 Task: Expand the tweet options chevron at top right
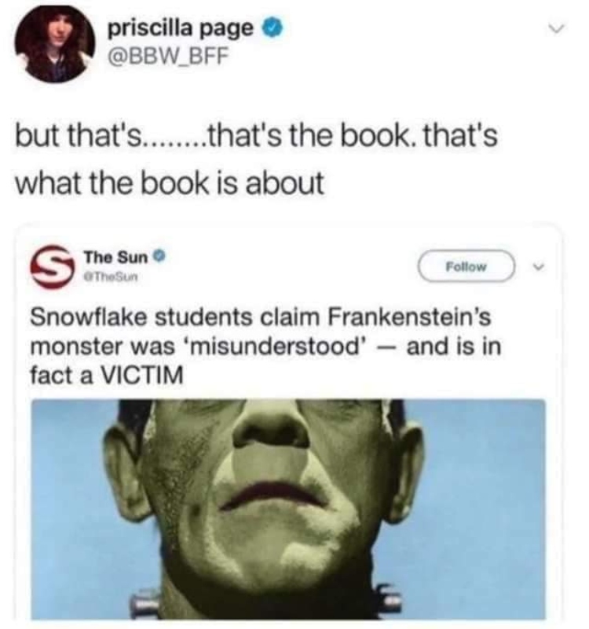(557, 29)
